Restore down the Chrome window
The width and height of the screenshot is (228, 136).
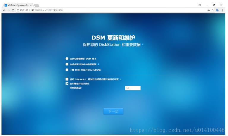point(214,5)
